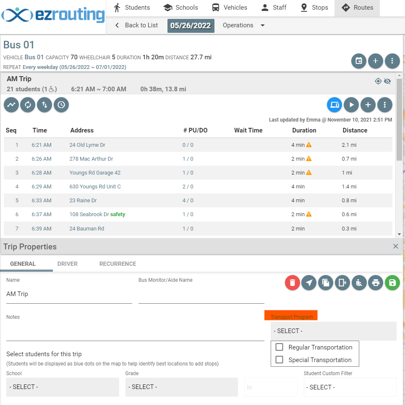Check the Regular Transportation checkbox
The height and width of the screenshot is (405, 405).
pos(279,347)
